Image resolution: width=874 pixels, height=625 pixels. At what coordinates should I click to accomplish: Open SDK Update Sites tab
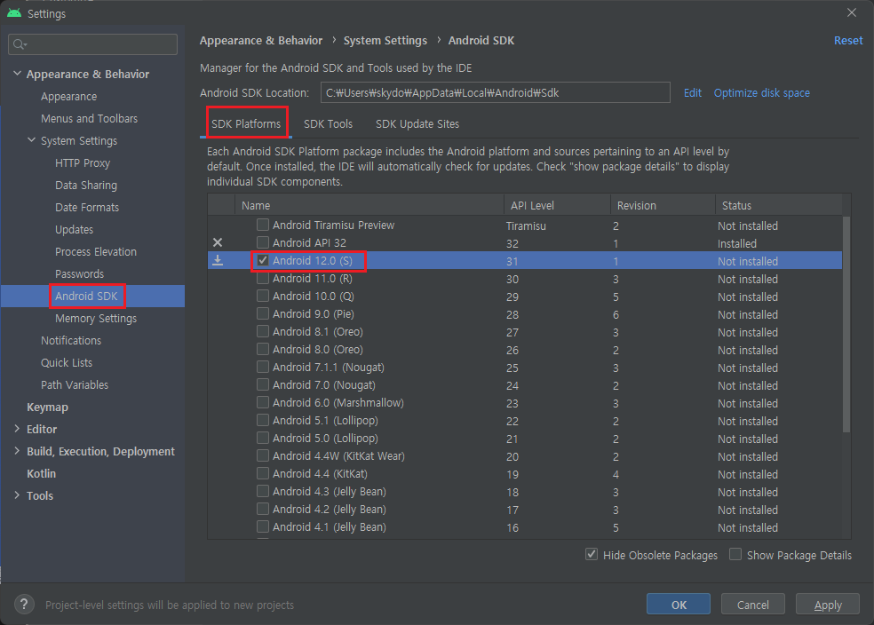tap(417, 123)
